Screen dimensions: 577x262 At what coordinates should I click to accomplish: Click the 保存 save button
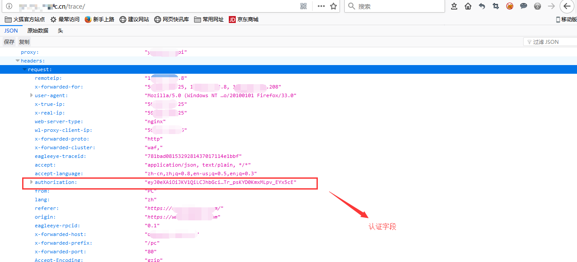pyautogui.click(x=9, y=42)
